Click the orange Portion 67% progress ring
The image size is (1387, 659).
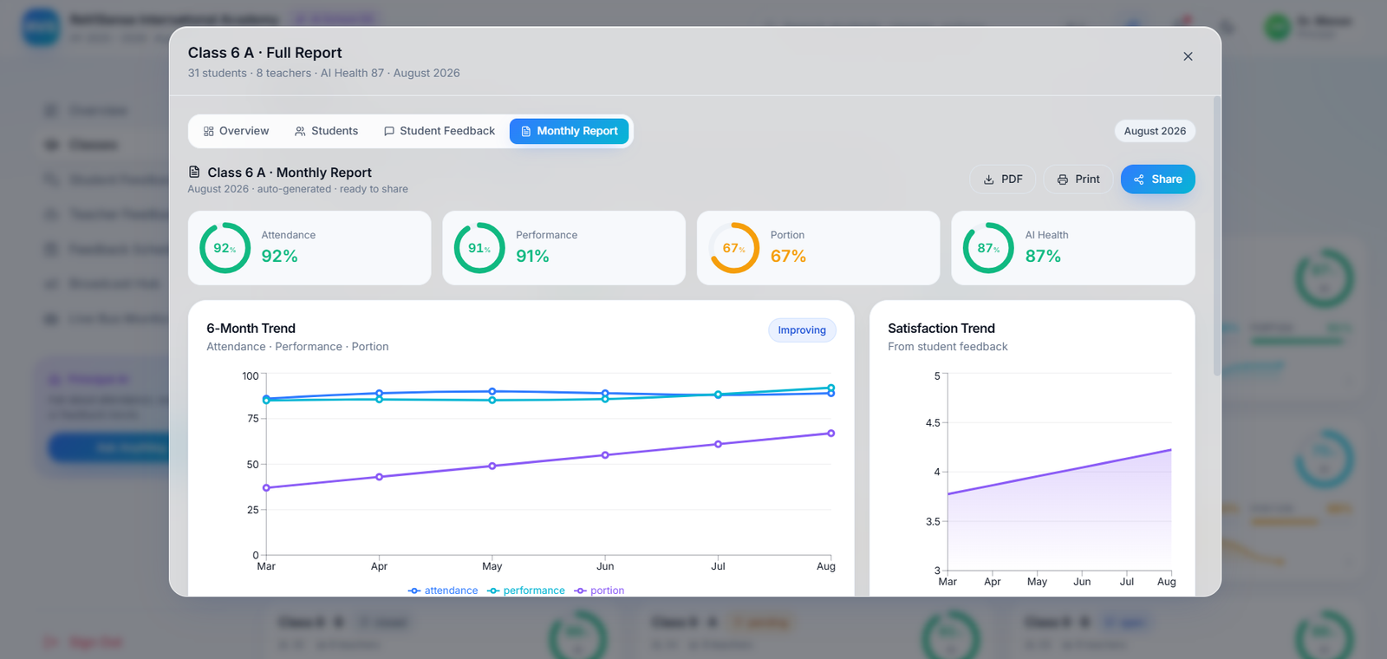(x=734, y=248)
